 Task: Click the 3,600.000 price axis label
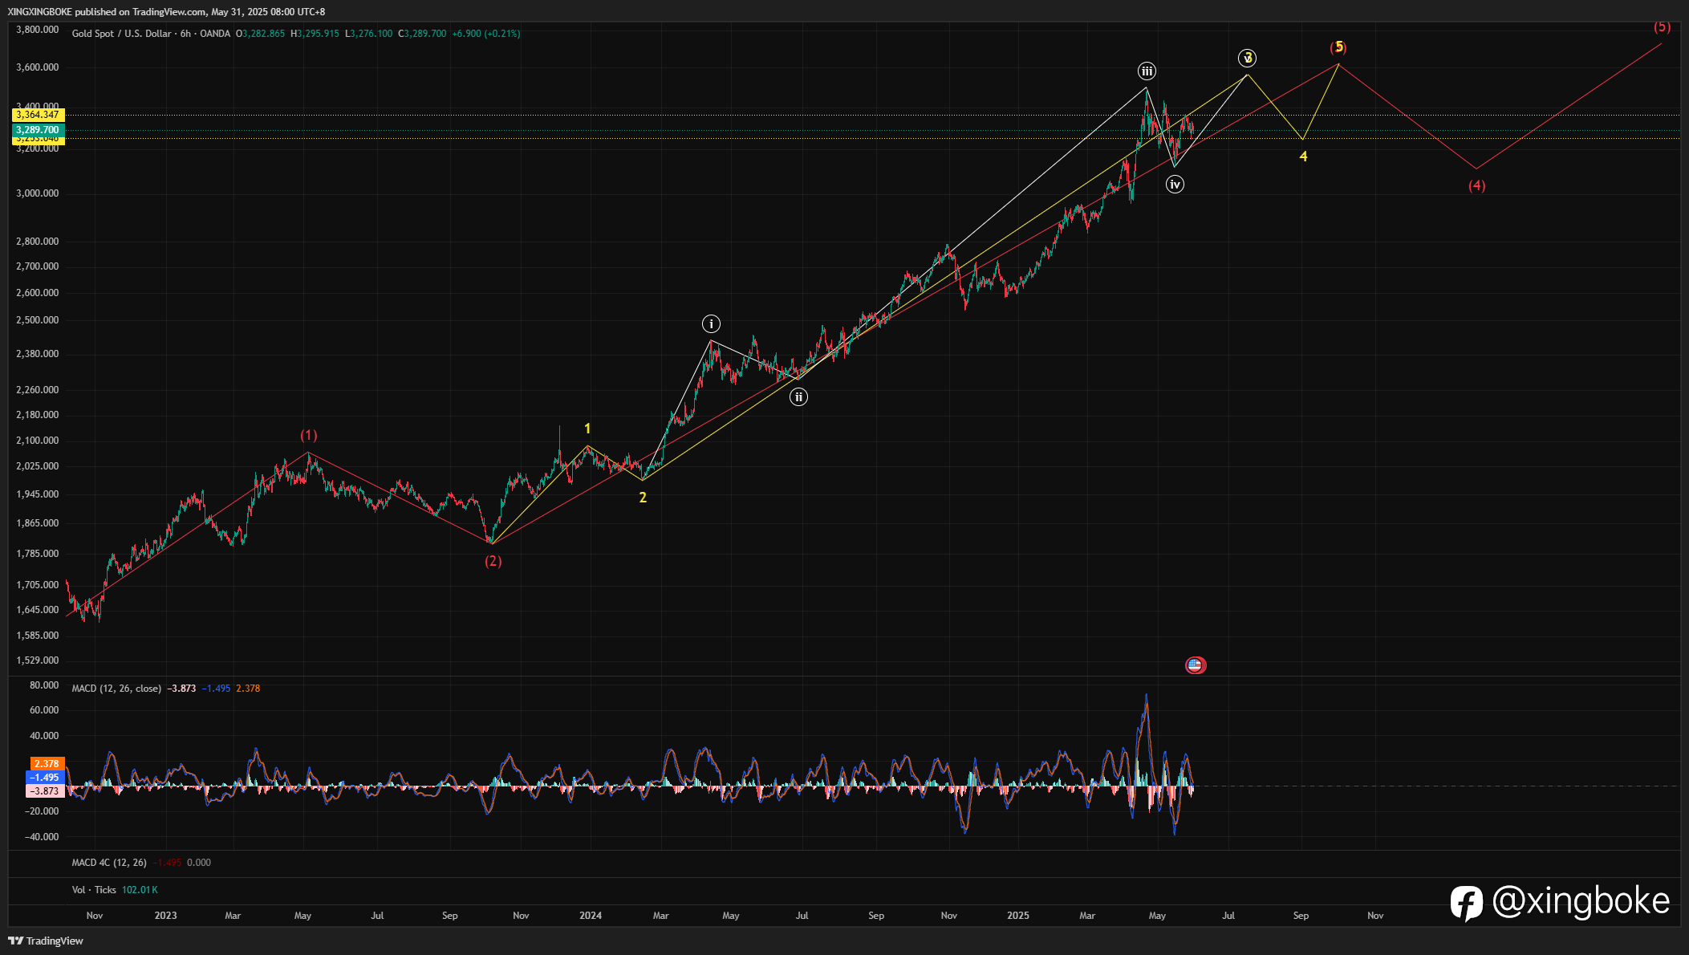coord(38,67)
